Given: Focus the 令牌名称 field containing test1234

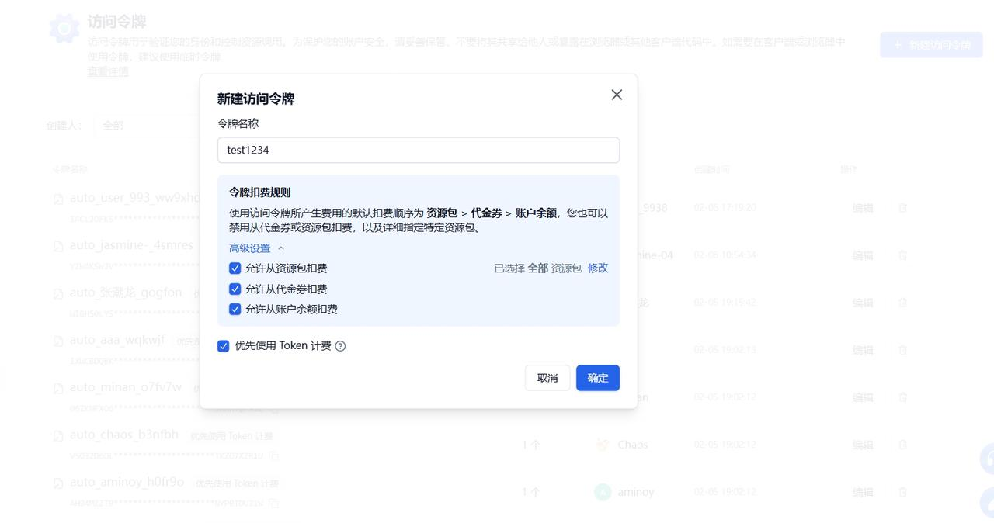Looking at the screenshot, I should point(419,150).
